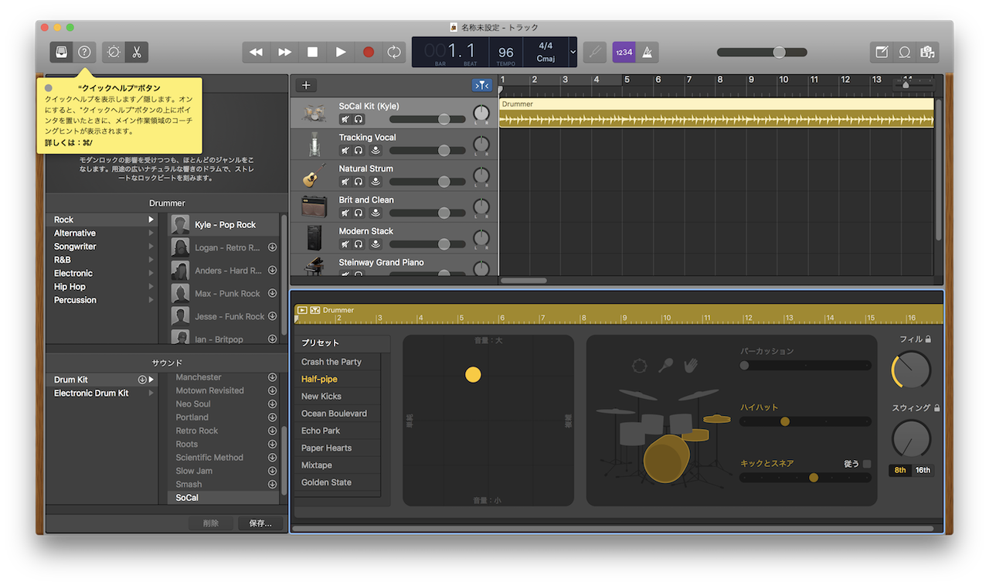Enable the handclap percussion icon
This screenshot has height=586, width=989.
(x=691, y=365)
